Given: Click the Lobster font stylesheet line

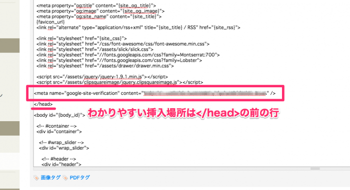Looking at the screenshot, I should click(119, 60).
